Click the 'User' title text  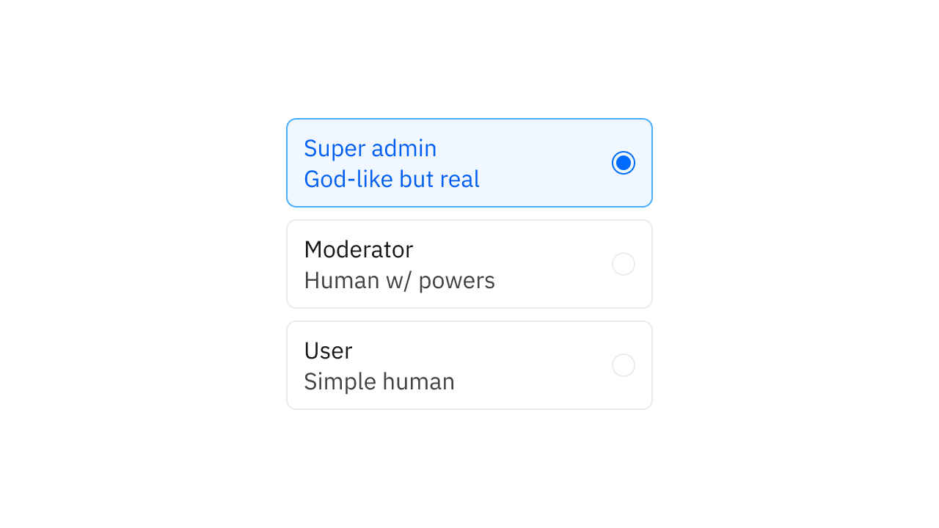point(328,351)
